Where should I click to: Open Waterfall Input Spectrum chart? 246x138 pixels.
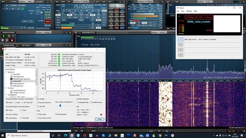(x=22, y=79)
